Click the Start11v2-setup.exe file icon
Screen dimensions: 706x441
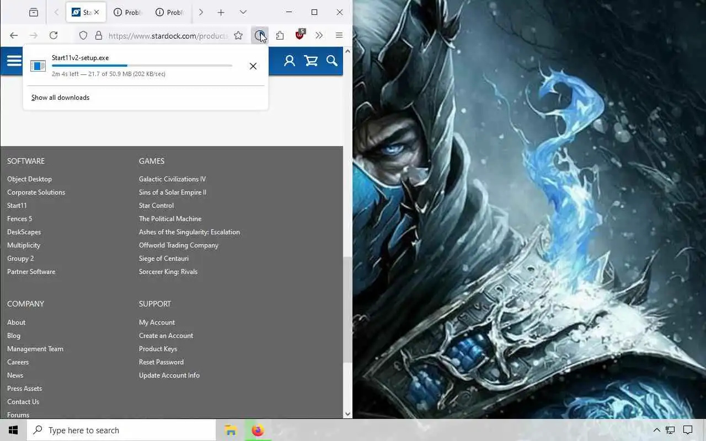38,66
